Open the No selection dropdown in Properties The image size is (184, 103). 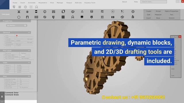click(x=17, y=25)
